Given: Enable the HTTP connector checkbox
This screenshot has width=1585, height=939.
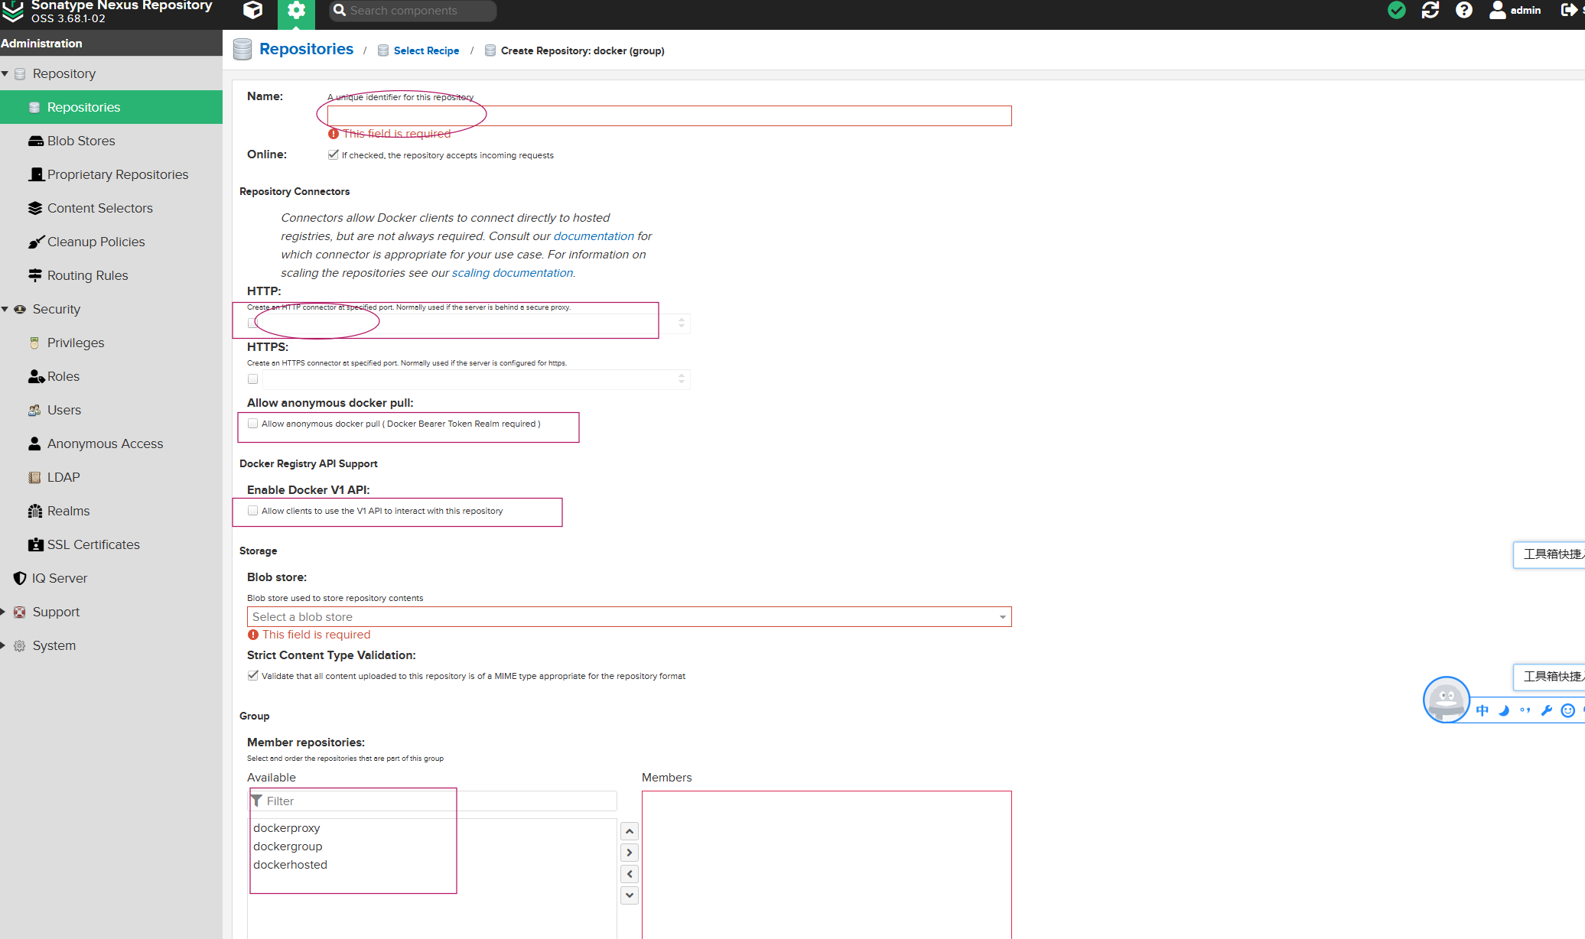Looking at the screenshot, I should coord(252,323).
